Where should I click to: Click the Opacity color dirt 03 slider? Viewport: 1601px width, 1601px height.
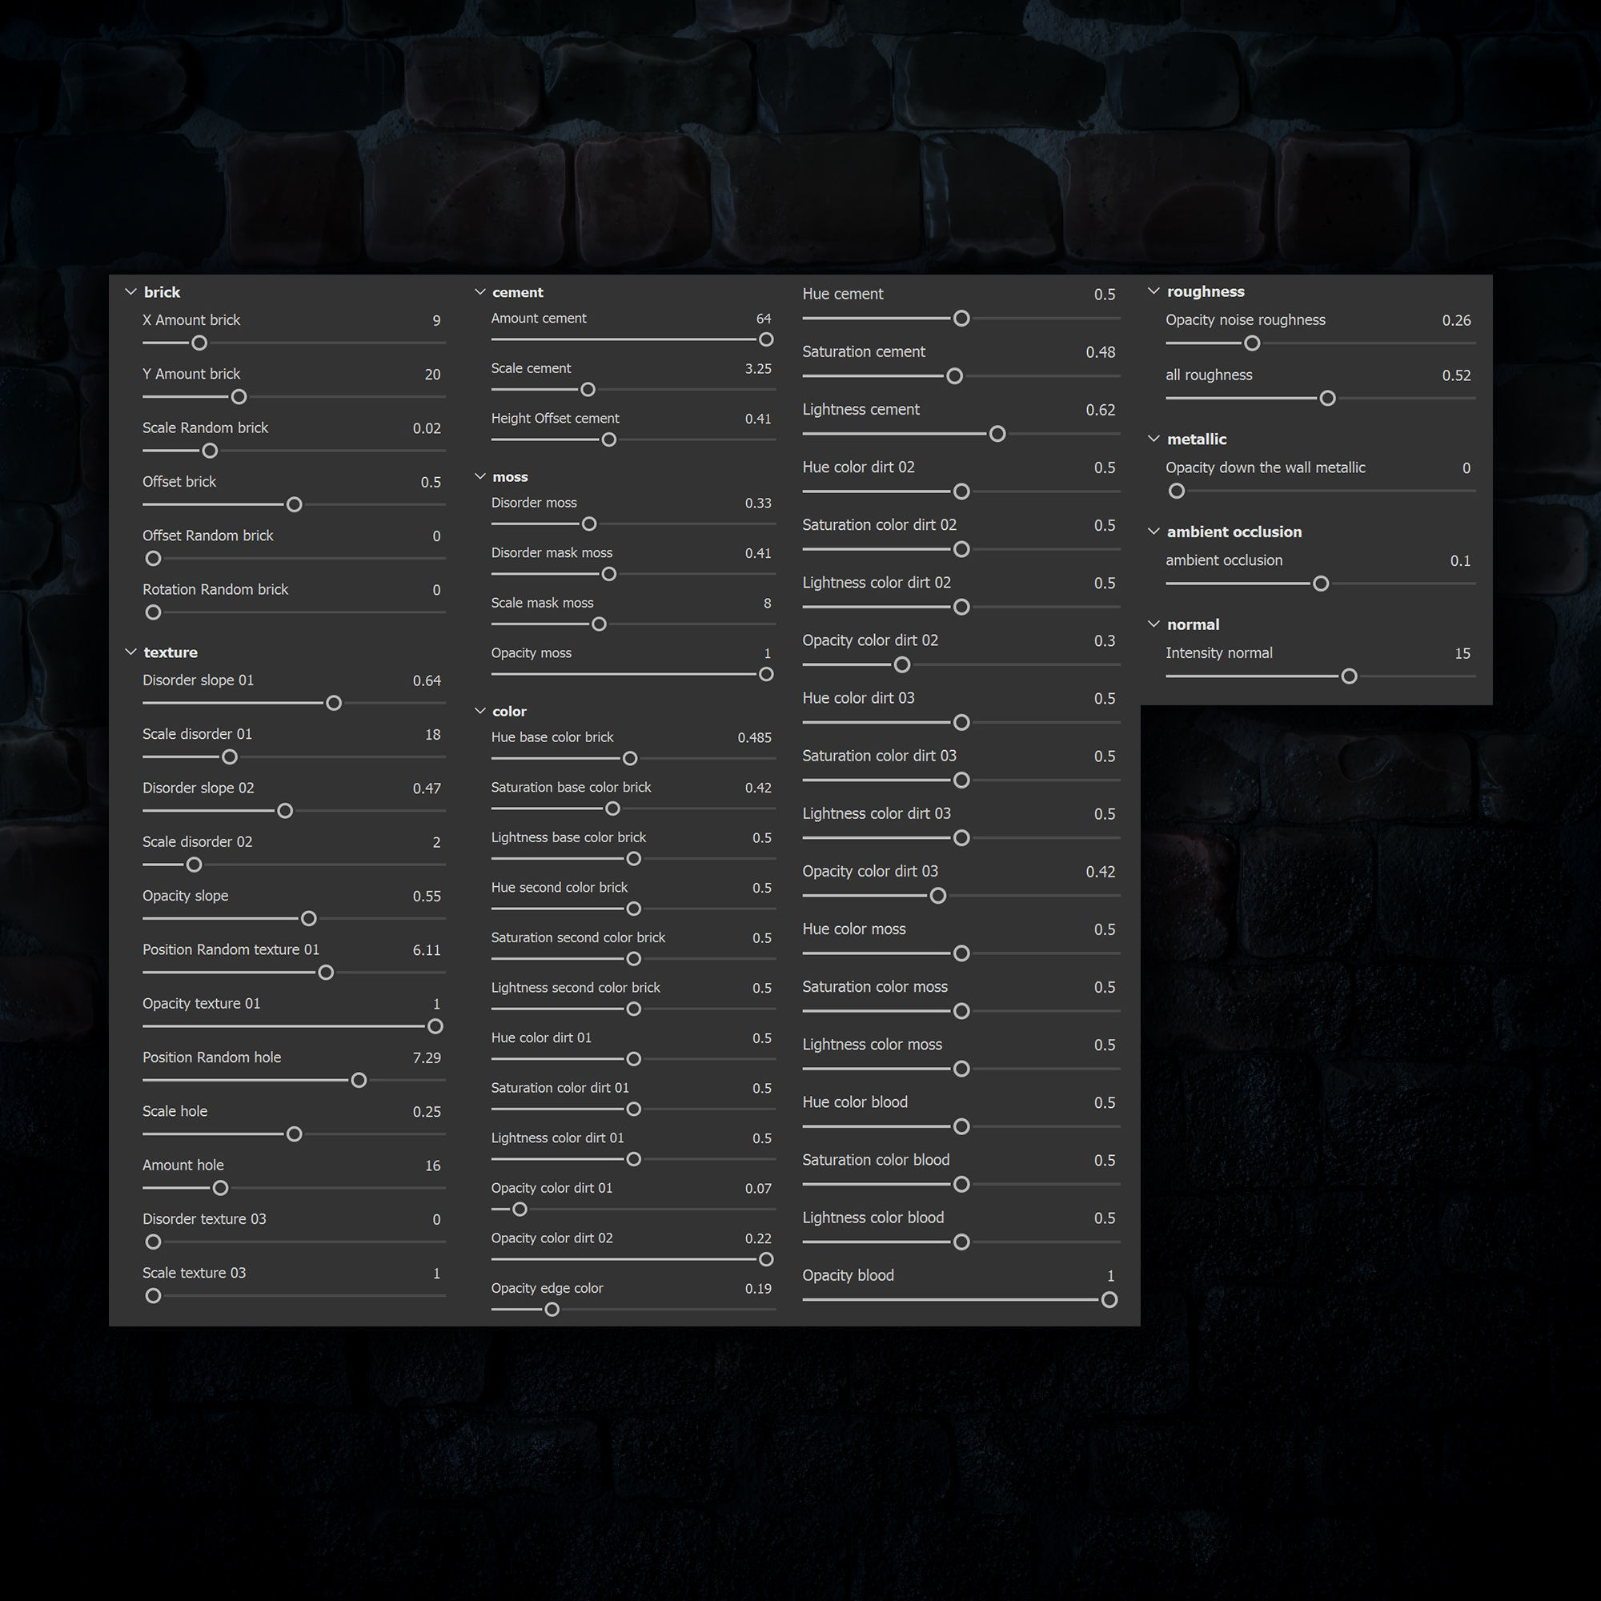961,896
